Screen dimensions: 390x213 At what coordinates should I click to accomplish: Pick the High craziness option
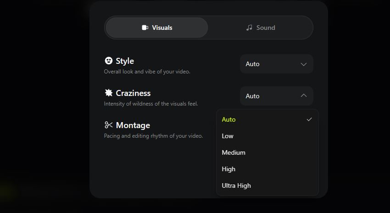(228, 169)
